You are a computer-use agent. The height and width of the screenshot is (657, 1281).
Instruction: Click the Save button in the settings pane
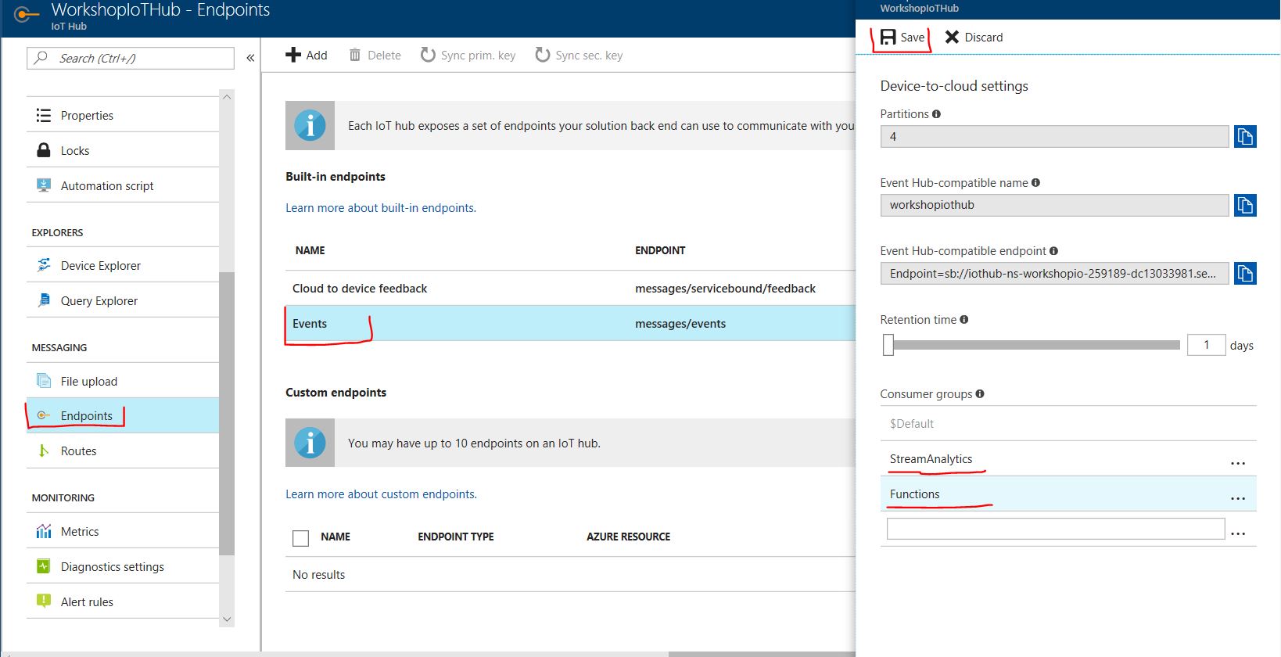click(x=902, y=38)
